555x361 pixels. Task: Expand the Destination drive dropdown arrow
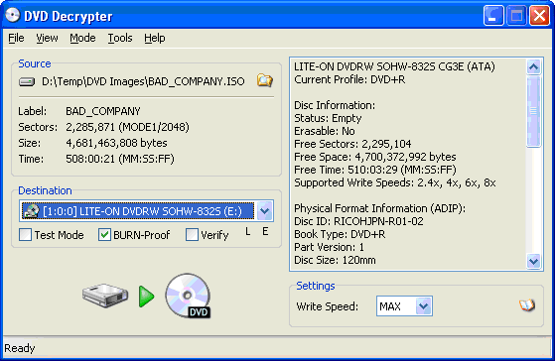click(264, 211)
